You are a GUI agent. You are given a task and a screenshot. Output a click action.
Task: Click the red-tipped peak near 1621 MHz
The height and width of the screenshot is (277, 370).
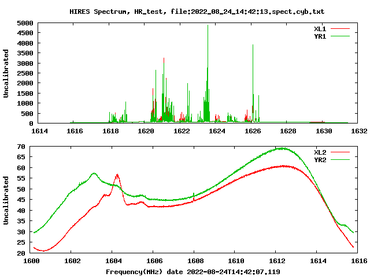click(164, 59)
